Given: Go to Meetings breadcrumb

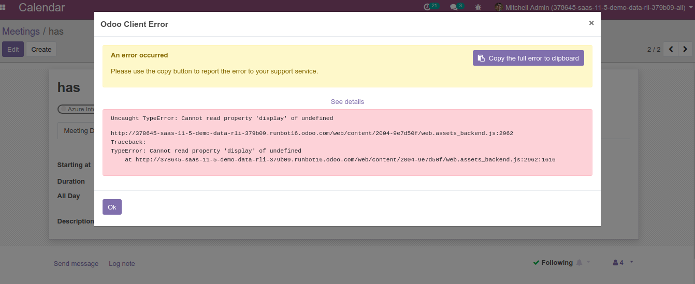Looking at the screenshot, I should (x=21, y=31).
